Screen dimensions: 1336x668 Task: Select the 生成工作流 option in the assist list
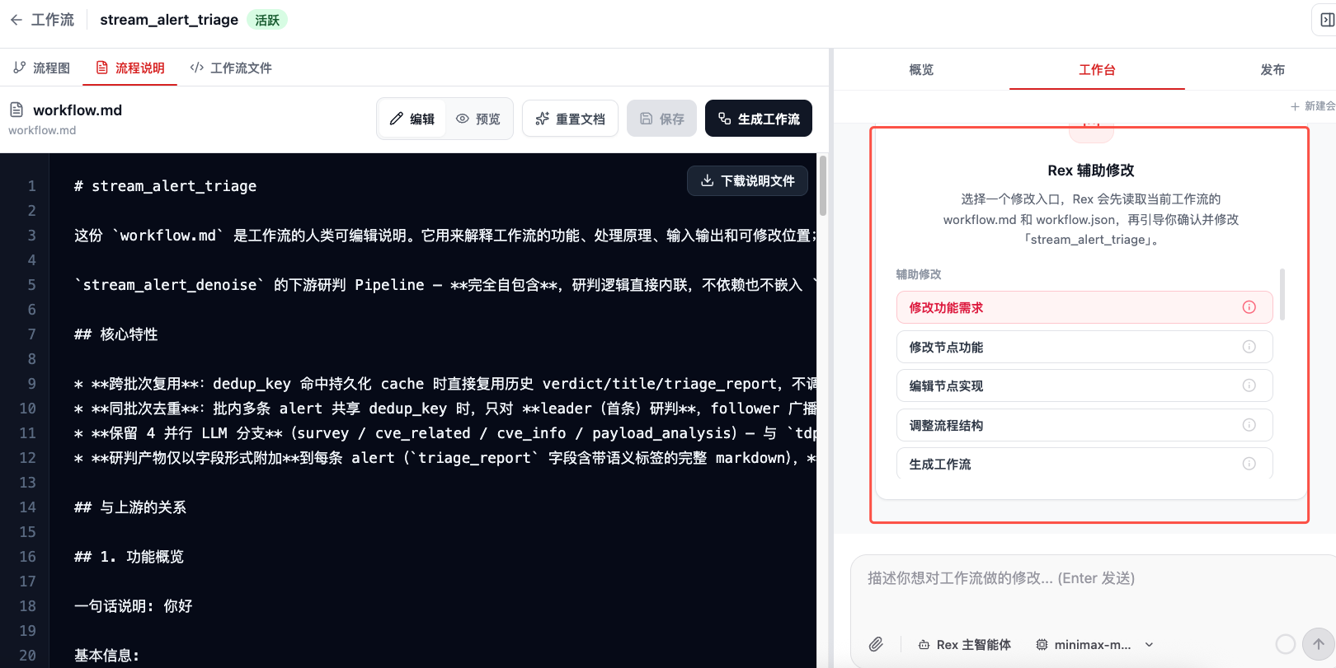(x=1084, y=463)
